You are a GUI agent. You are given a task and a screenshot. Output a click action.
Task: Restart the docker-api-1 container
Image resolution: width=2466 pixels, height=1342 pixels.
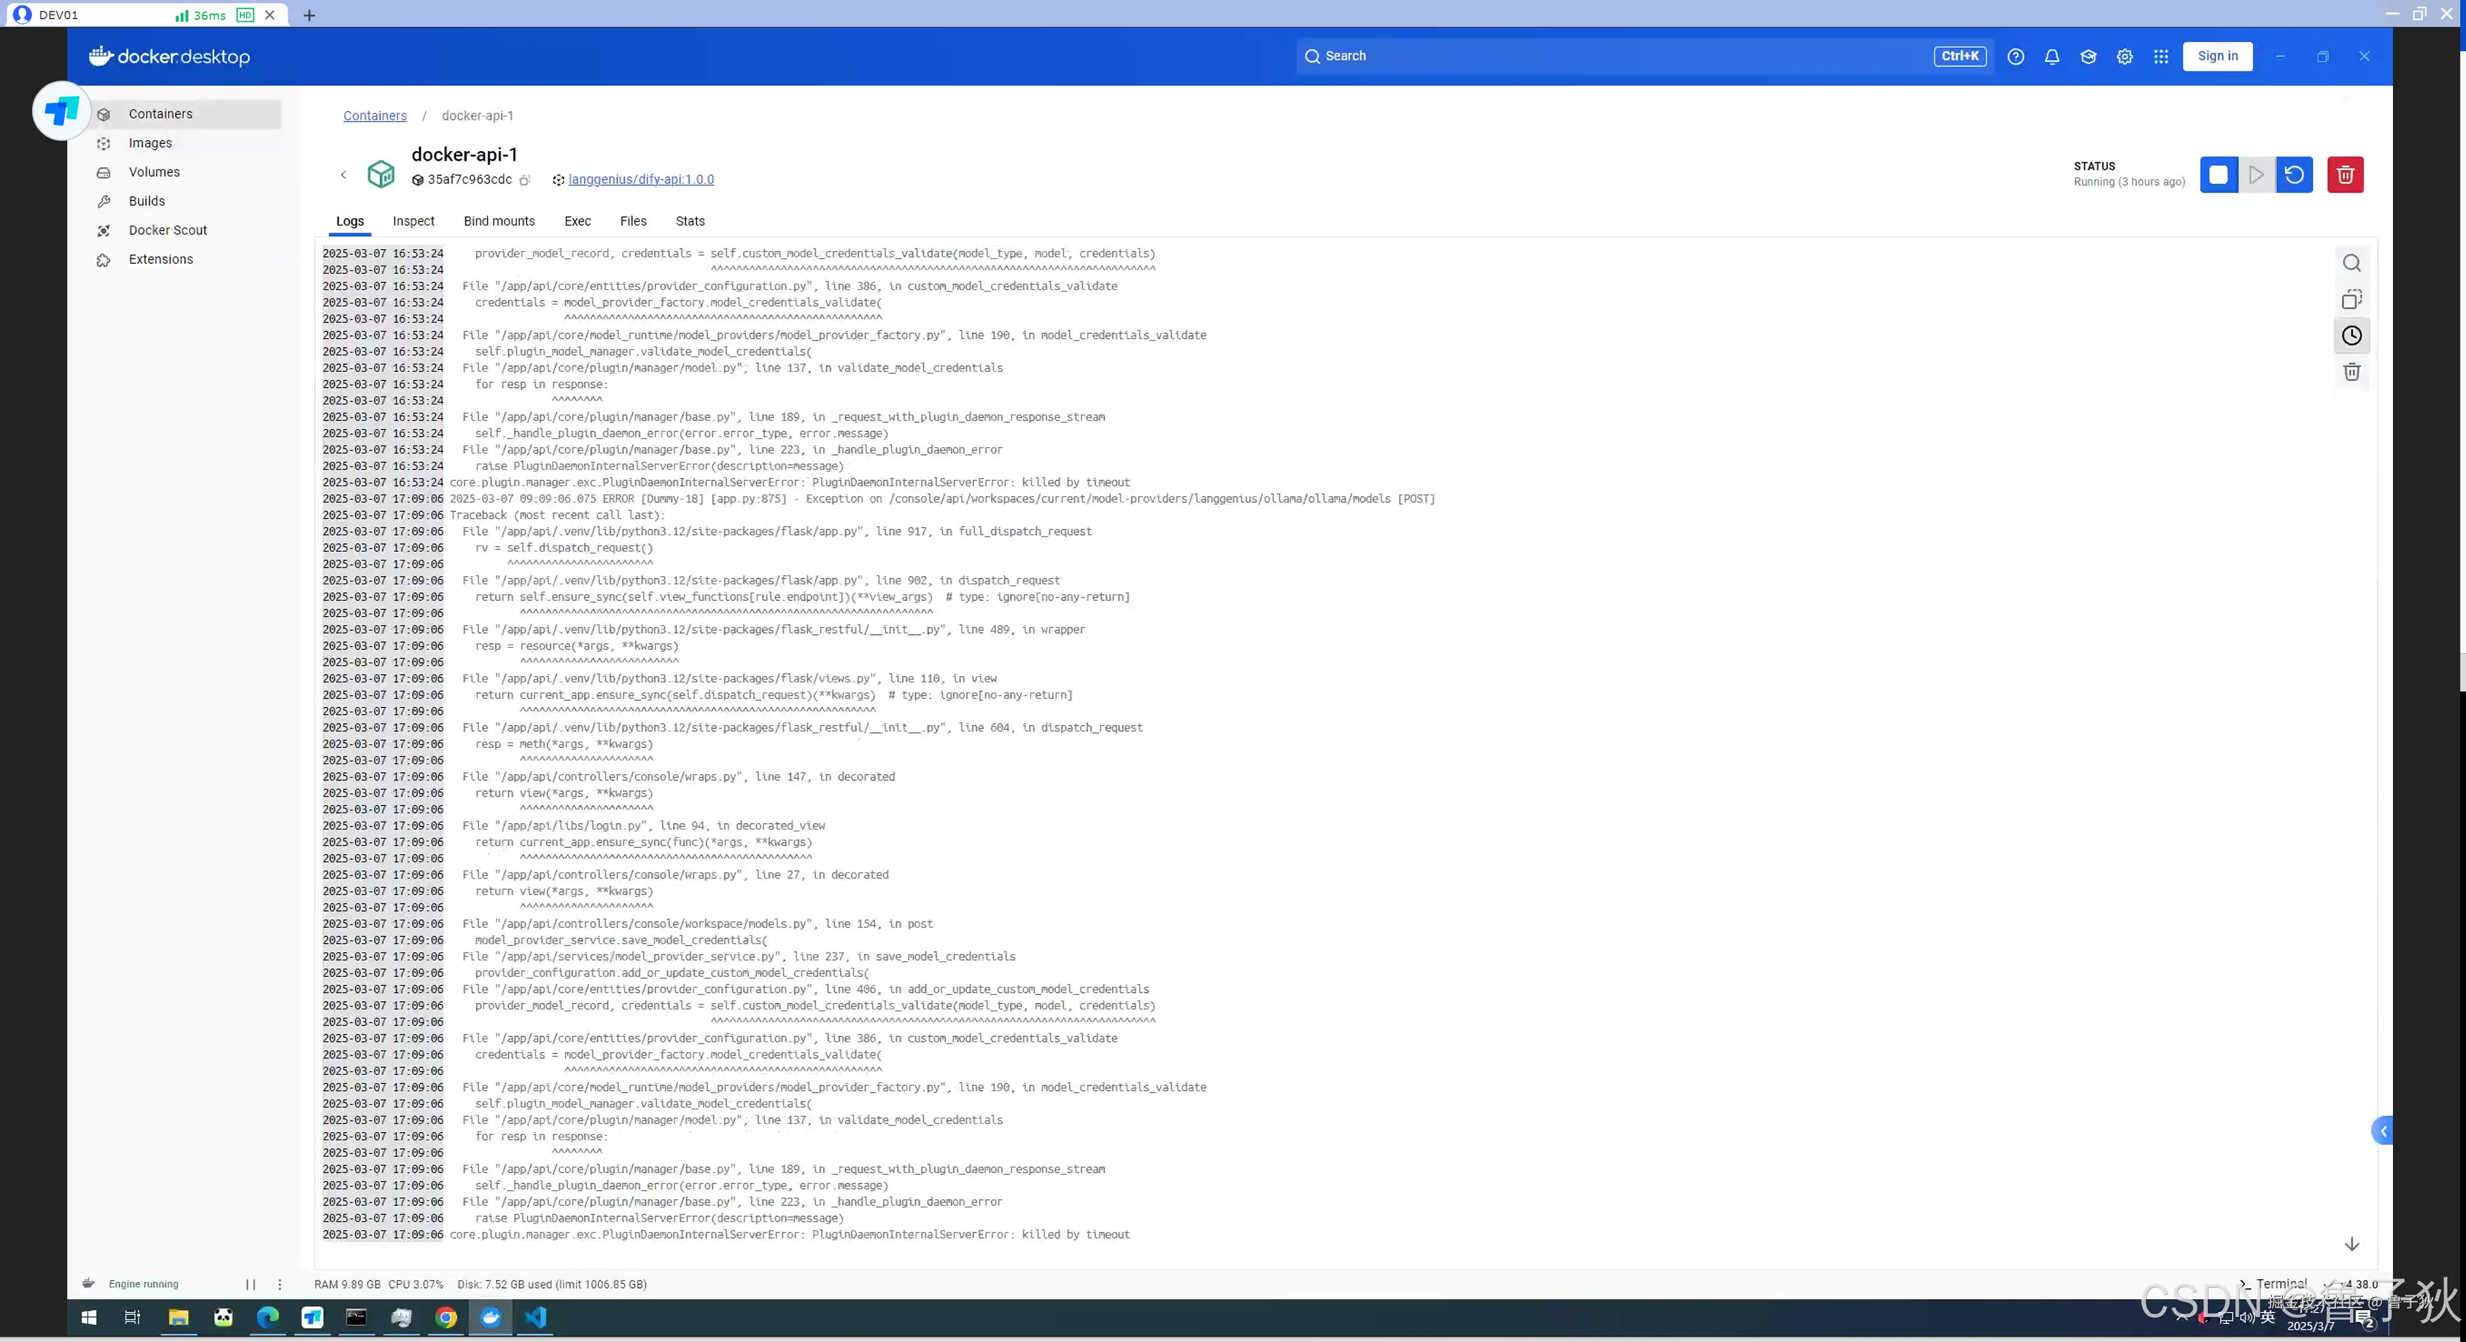(2294, 175)
